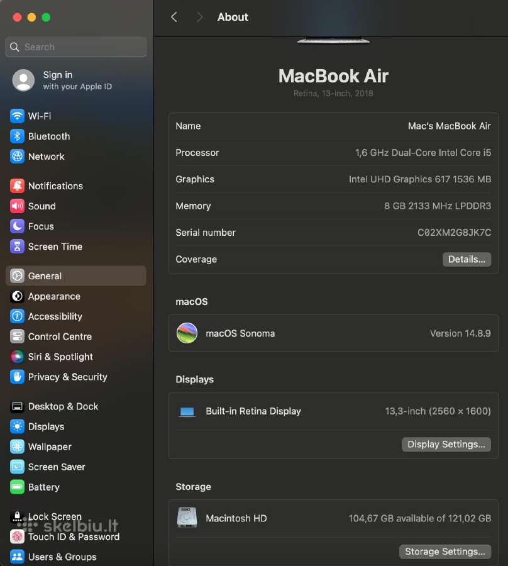
Task: Click the Desktop & Dock icon
Action: [17, 406]
